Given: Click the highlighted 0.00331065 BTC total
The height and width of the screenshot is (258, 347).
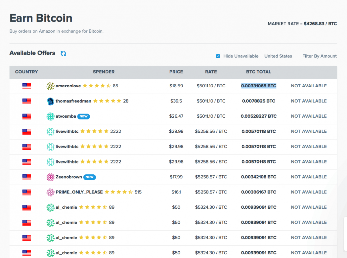Looking at the screenshot, I should coord(259,86).
